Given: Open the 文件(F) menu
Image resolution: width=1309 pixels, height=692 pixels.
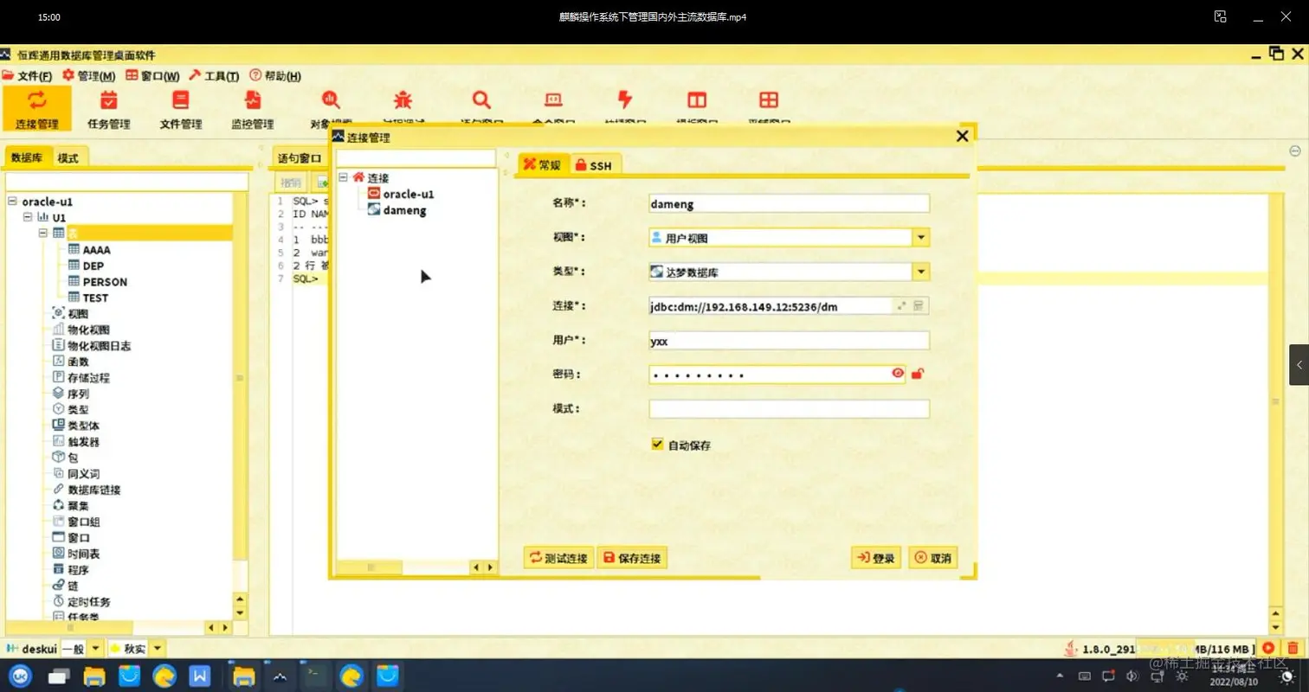Looking at the screenshot, I should coord(28,76).
